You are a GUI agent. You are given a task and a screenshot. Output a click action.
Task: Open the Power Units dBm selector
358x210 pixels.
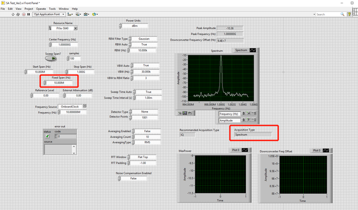(135, 26)
